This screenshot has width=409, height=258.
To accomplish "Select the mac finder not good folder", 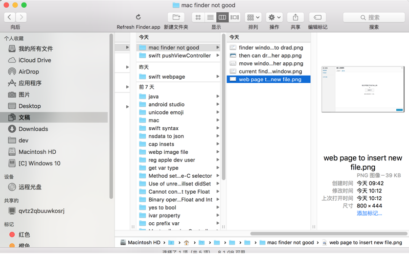I will pos(178,48).
